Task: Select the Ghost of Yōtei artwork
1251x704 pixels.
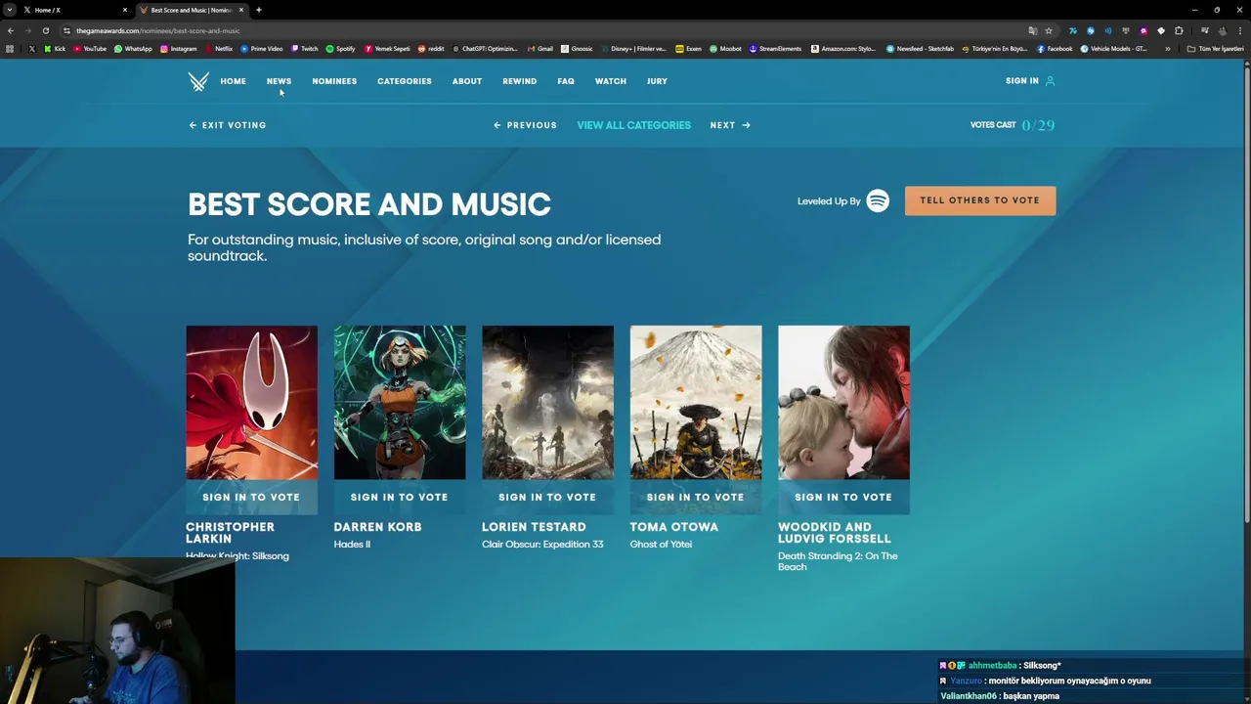Action: click(696, 403)
